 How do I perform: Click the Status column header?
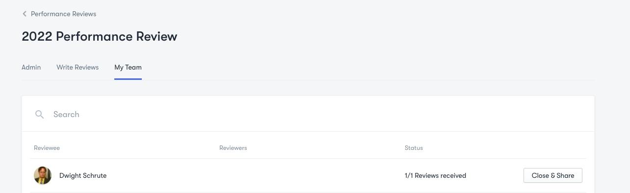[x=414, y=147]
